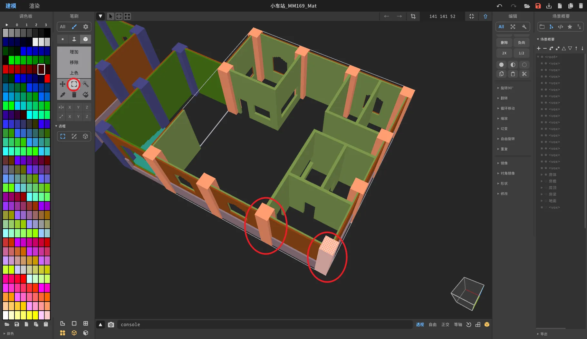Image resolution: width=587 pixels, height=339 pixels.
Task: Click the red save file icon
Action: pos(538,6)
